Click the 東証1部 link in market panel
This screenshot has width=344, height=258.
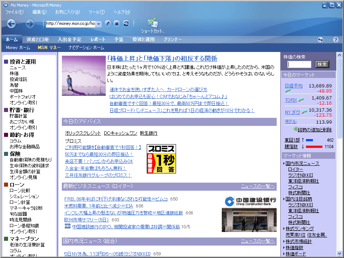[x=292, y=140]
